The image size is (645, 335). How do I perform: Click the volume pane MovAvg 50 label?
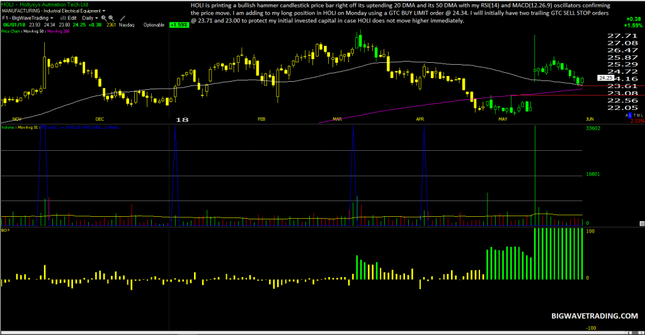click(x=28, y=127)
